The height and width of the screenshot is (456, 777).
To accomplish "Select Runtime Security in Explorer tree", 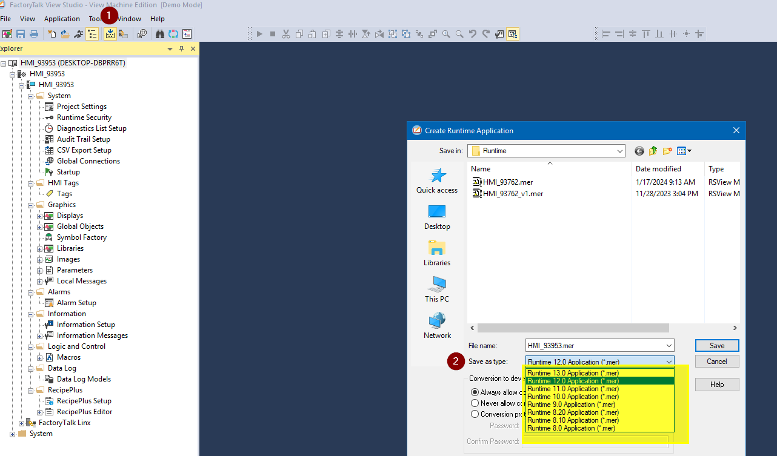I will [84, 117].
